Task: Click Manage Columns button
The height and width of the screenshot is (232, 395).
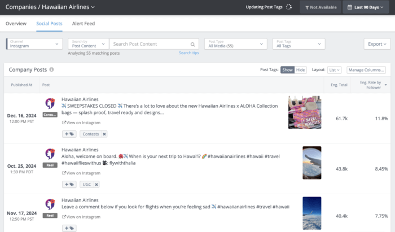Action: 366,70
